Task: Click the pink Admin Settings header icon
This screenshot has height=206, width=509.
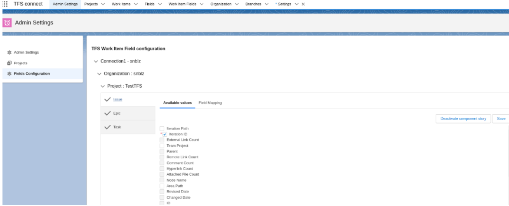Action: [x=7, y=23]
